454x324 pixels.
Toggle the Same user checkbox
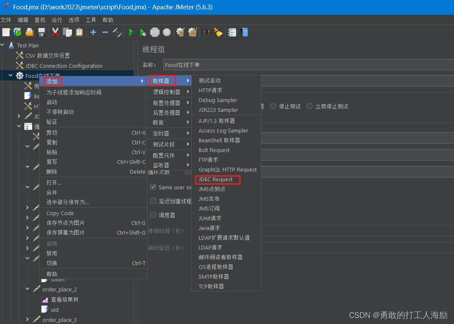153,187
